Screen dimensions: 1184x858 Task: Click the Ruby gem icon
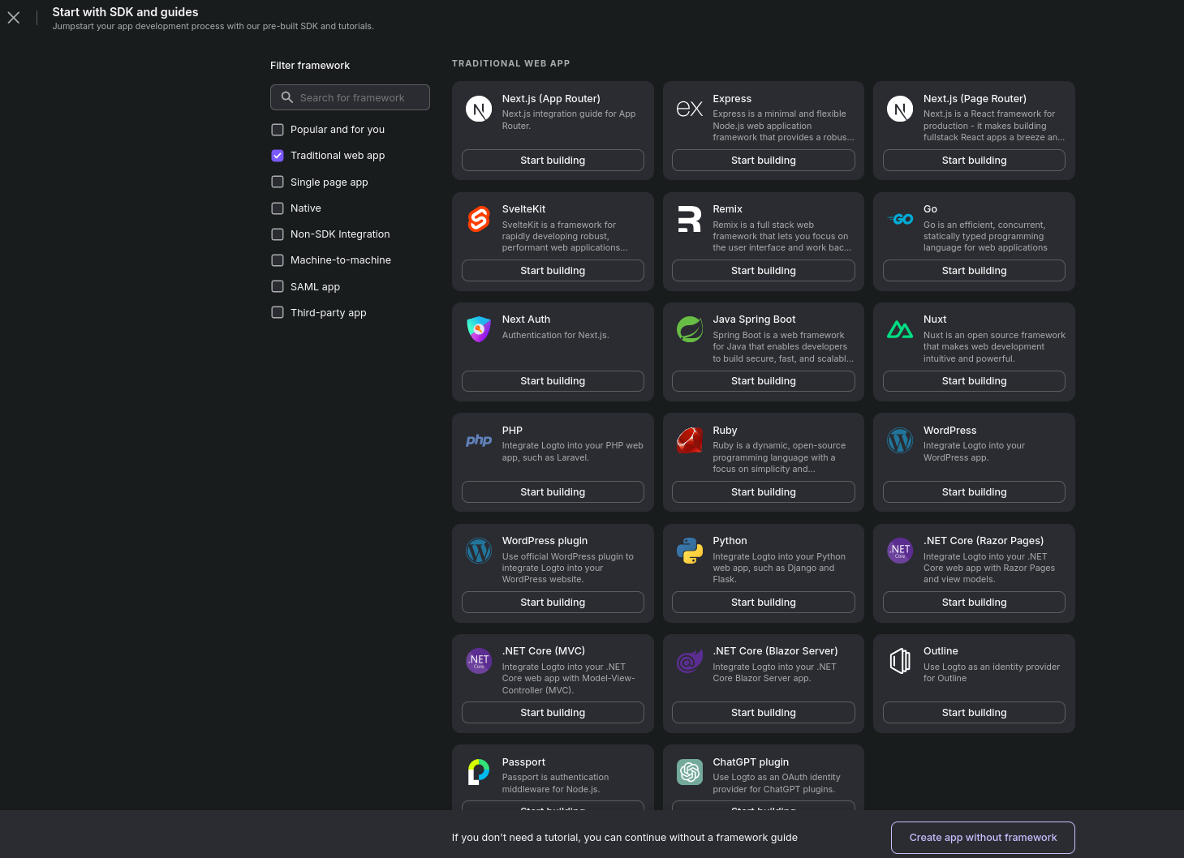[689, 440]
